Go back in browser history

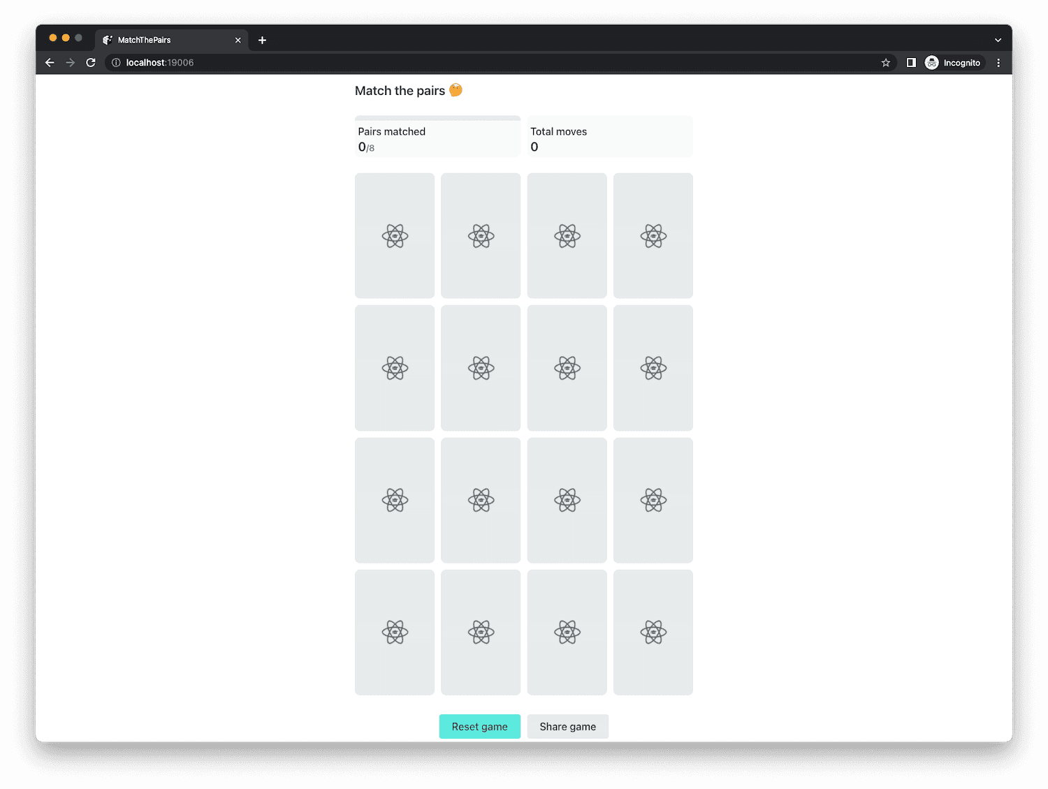pyautogui.click(x=50, y=63)
